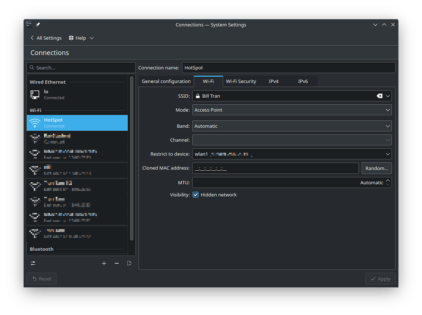This screenshot has width=422, height=315.
Task: Increase the MTU stepper value
Action: 388,180
